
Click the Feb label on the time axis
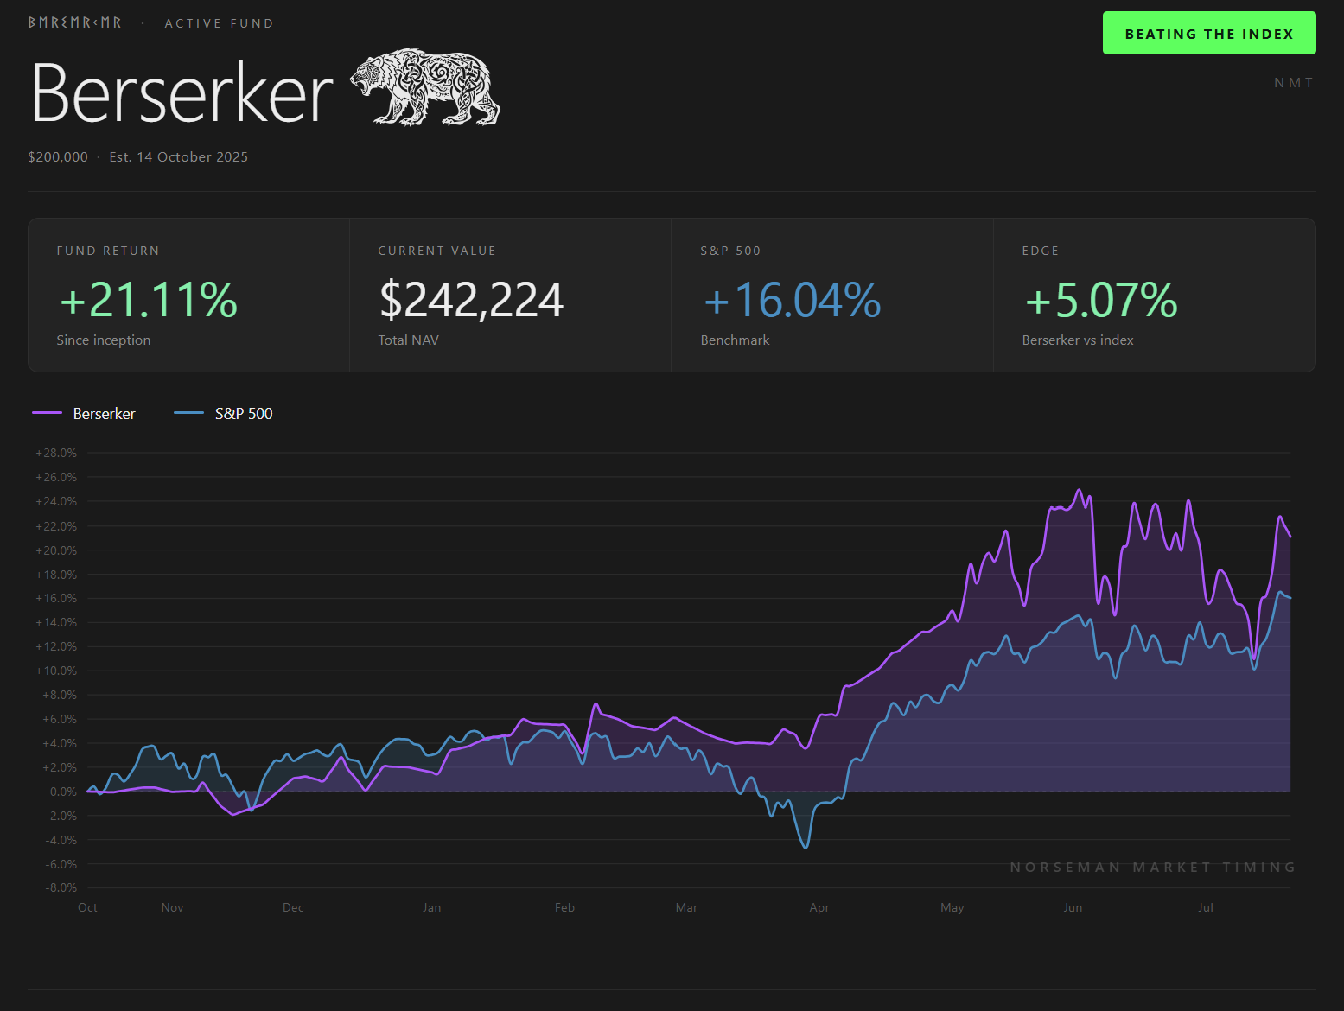(564, 907)
